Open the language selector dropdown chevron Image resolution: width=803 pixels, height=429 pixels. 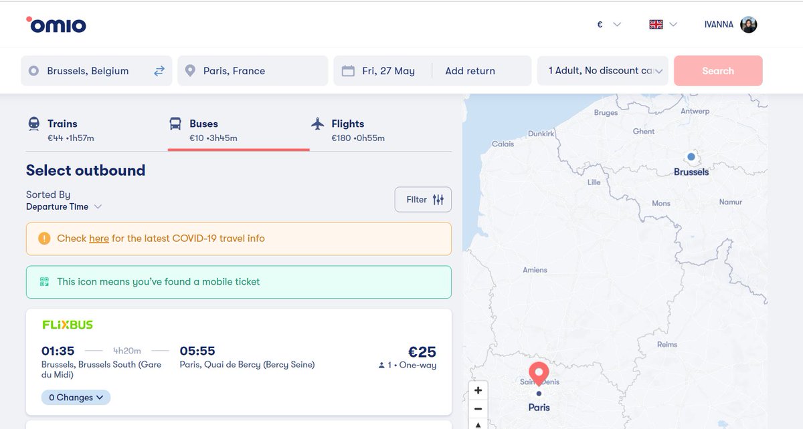click(673, 25)
